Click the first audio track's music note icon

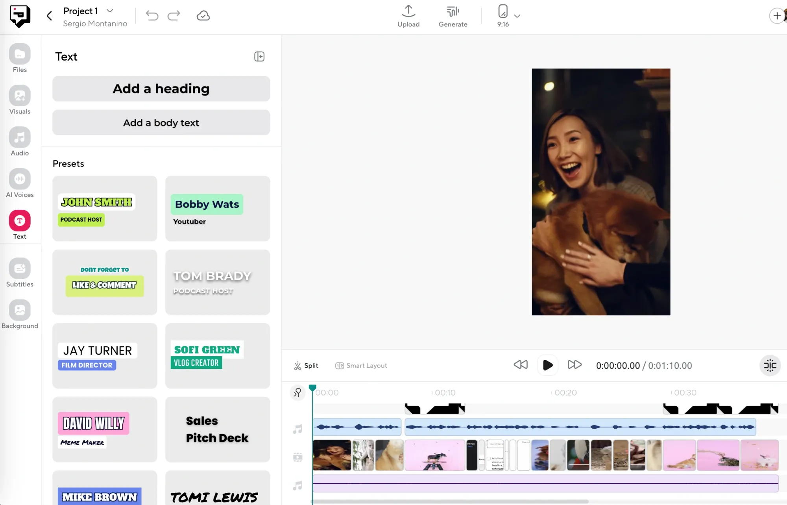click(x=297, y=429)
